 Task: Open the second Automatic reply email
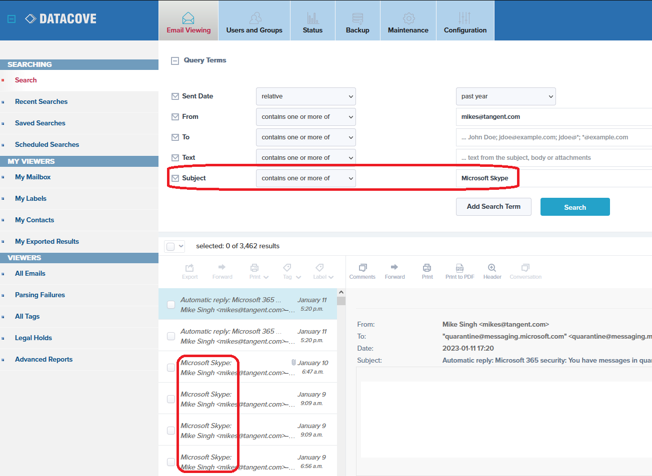coord(247,336)
